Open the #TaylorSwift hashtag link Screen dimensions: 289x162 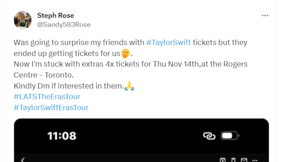click(x=168, y=42)
